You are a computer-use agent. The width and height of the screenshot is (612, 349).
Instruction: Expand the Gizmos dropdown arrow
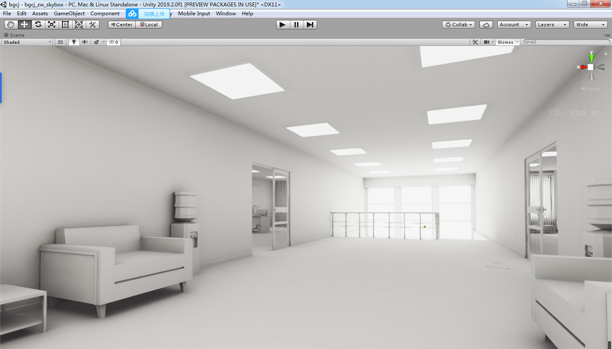(518, 42)
